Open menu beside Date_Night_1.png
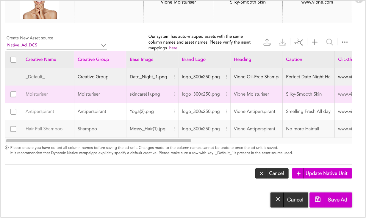Viewport: 366px width, 218px height. tap(174, 77)
